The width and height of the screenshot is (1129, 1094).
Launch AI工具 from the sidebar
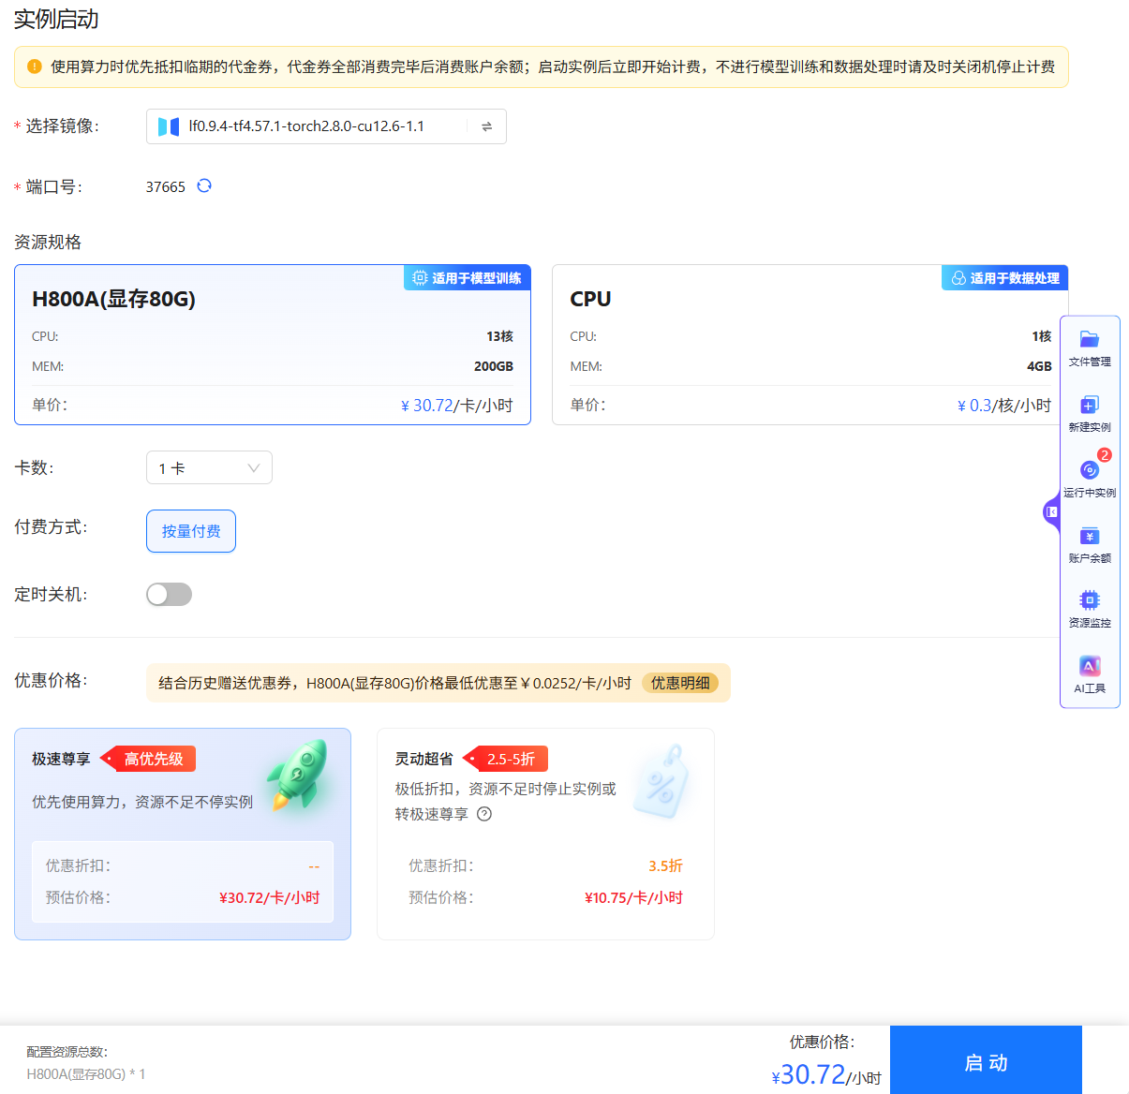pyautogui.click(x=1089, y=673)
